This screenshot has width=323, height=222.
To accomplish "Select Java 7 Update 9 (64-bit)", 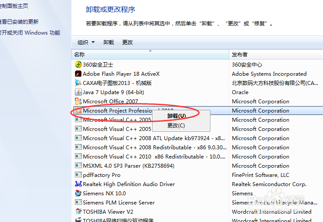I will click(x=114, y=92).
